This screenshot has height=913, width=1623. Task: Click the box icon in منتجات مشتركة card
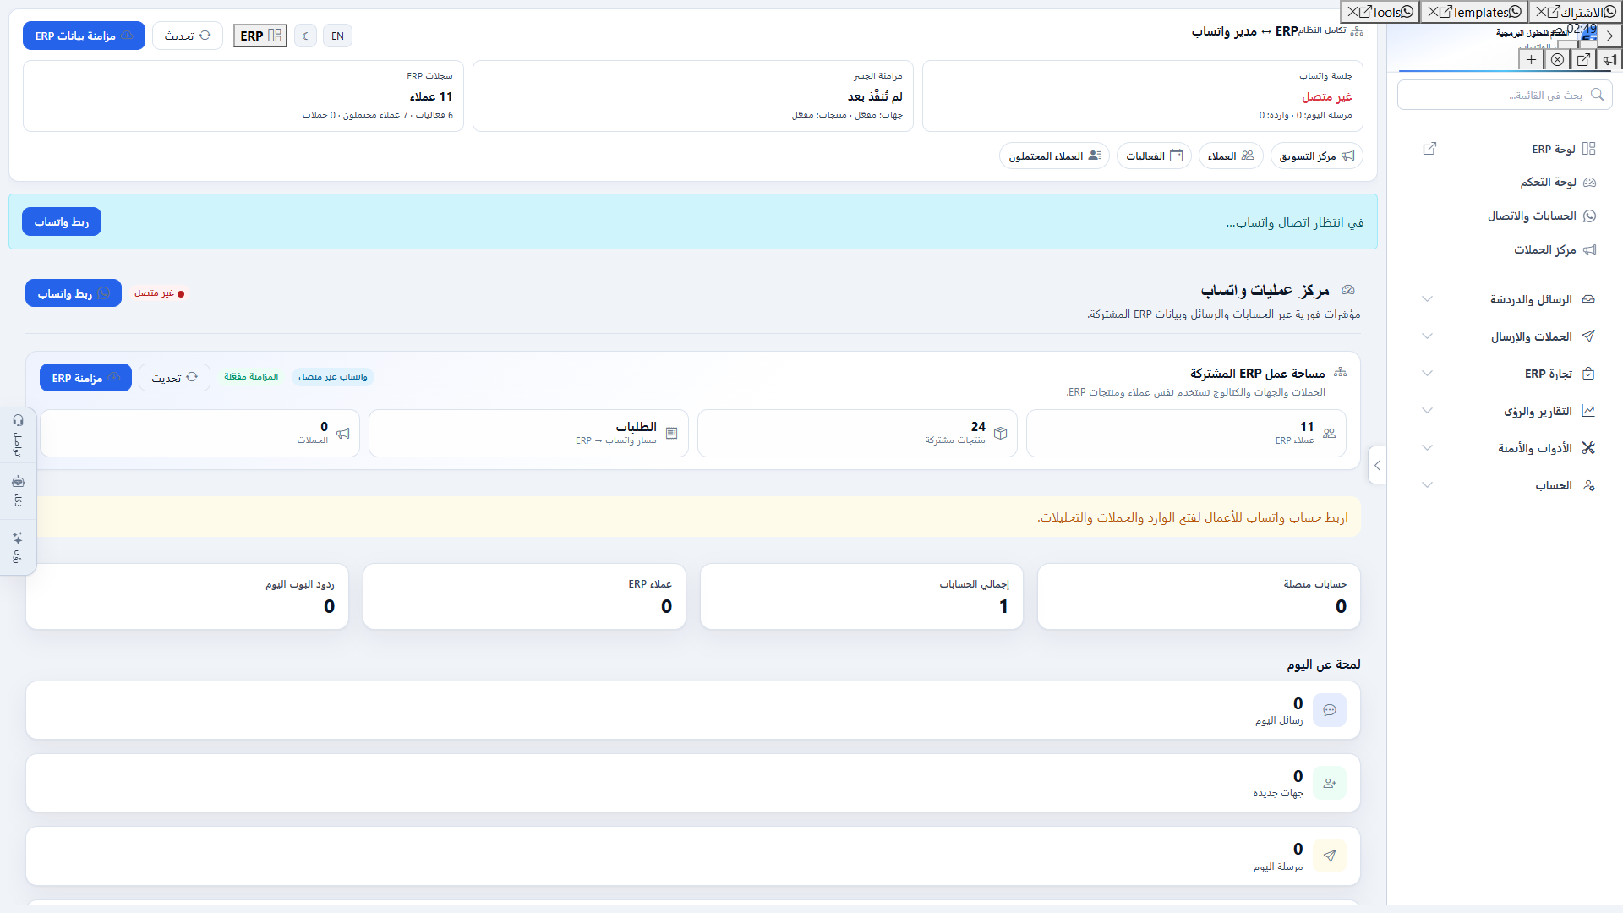pyautogui.click(x=1000, y=433)
